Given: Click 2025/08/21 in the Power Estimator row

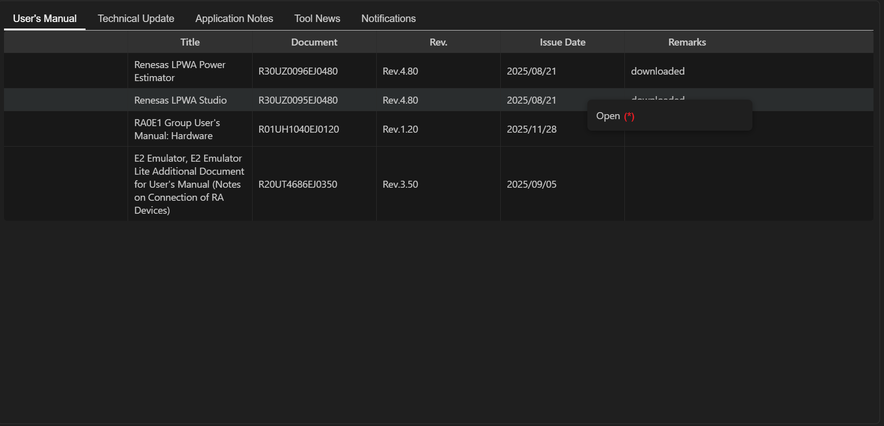Looking at the screenshot, I should (x=531, y=71).
